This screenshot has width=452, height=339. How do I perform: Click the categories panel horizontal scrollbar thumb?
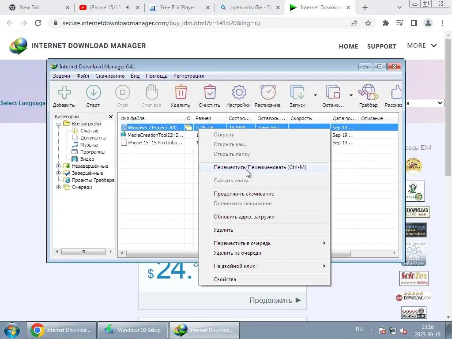tap(83, 252)
